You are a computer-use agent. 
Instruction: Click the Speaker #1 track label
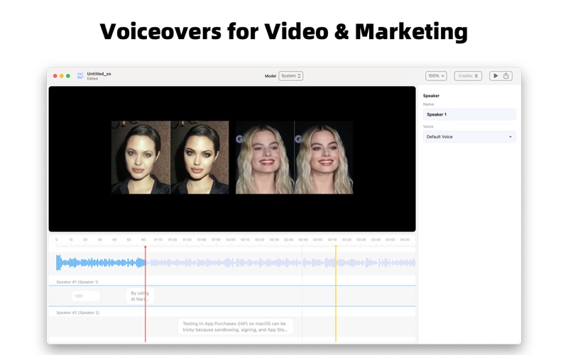[77, 282]
